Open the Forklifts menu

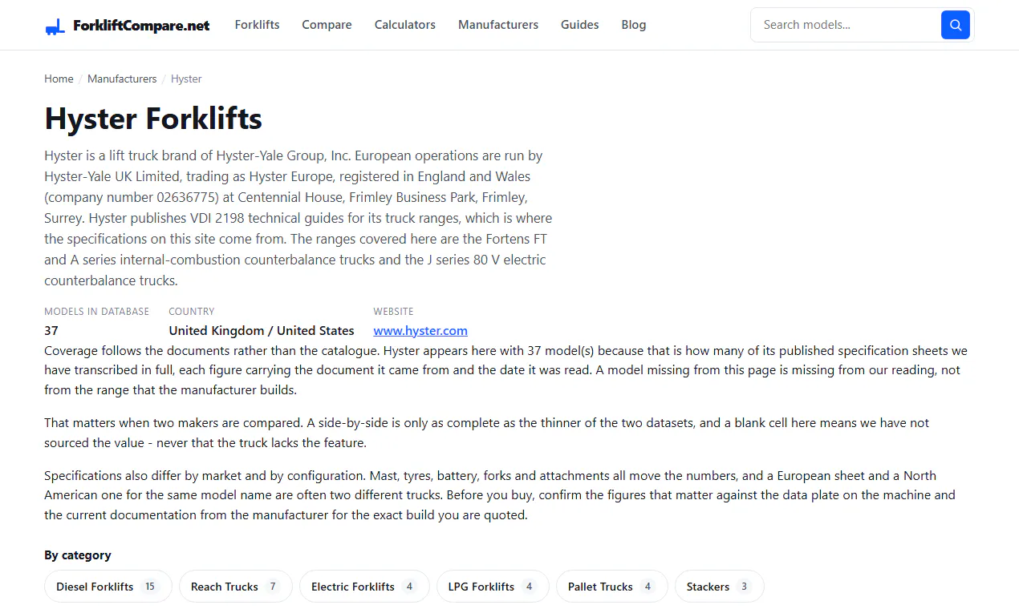pyautogui.click(x=257, y=25)
